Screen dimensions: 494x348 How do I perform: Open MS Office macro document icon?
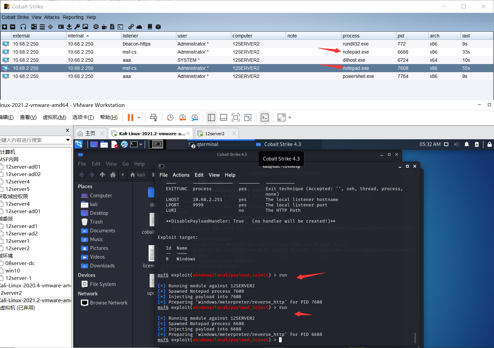click(112, 27)
